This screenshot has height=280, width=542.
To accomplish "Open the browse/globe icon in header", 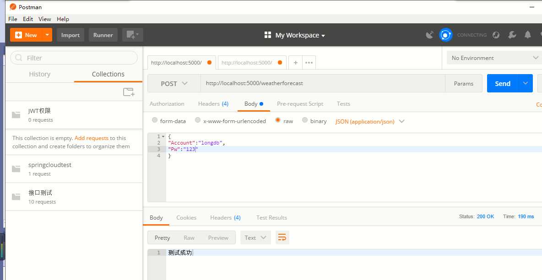I will [496, 35].
